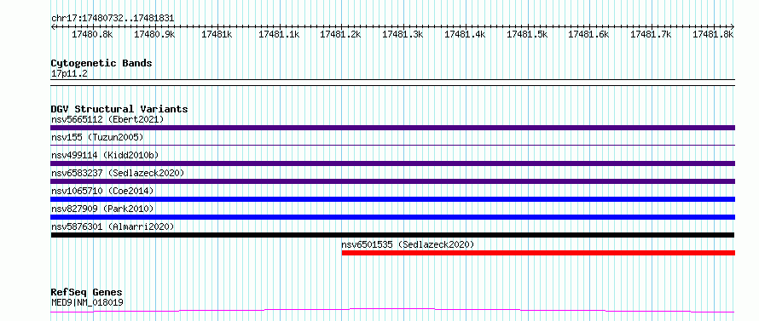Click the 17481k ruler tick label
Screen dimensions: 759x321
click(x=217, y=34)
